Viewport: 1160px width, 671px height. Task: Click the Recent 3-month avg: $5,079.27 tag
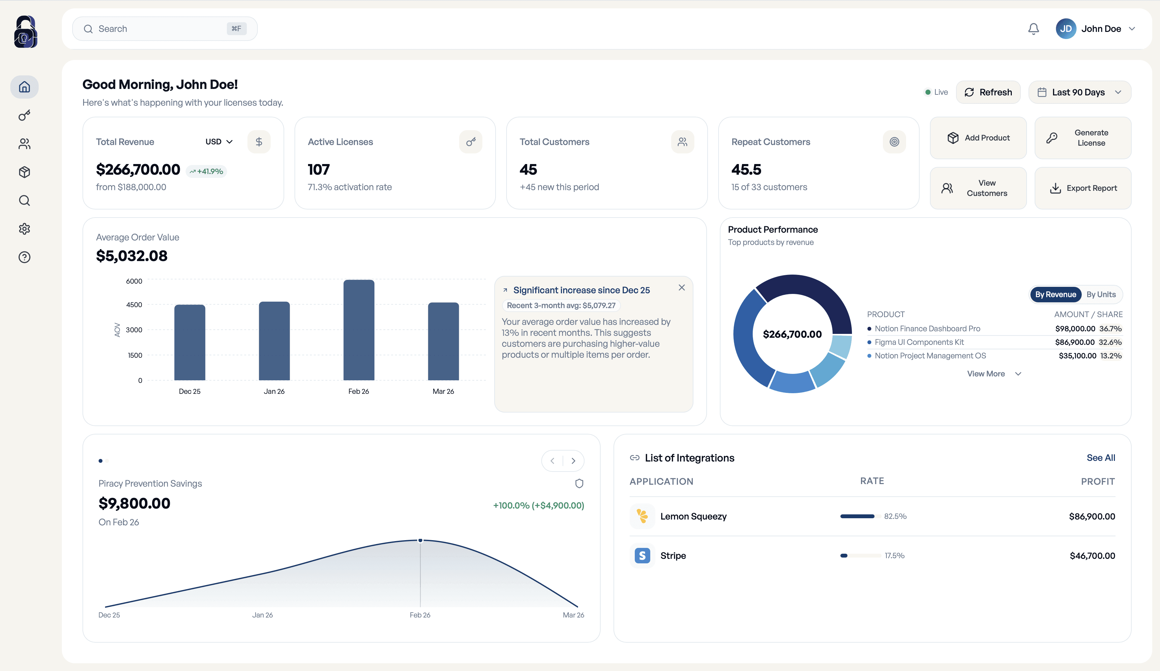click(561, 305)
